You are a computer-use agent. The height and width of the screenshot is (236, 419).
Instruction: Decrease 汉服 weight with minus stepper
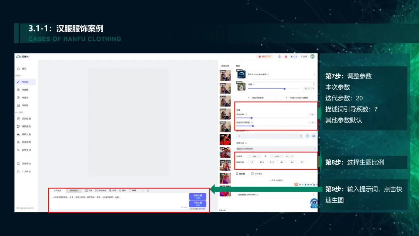click(x=309, y=89)
